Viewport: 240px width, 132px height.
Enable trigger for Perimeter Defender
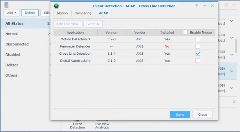(198, 46)
